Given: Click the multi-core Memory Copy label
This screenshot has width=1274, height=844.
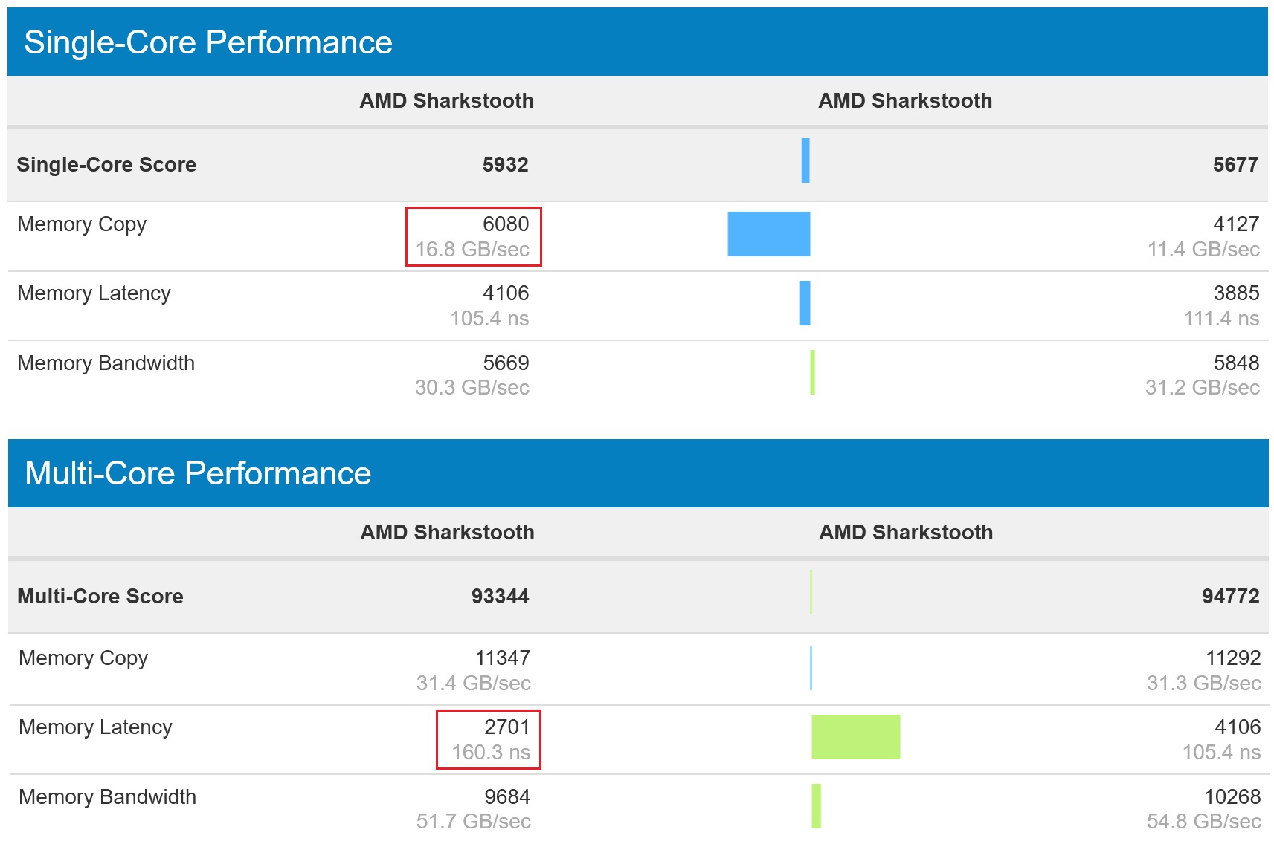Looking at the screenshot, I should [x=83, y=658].
